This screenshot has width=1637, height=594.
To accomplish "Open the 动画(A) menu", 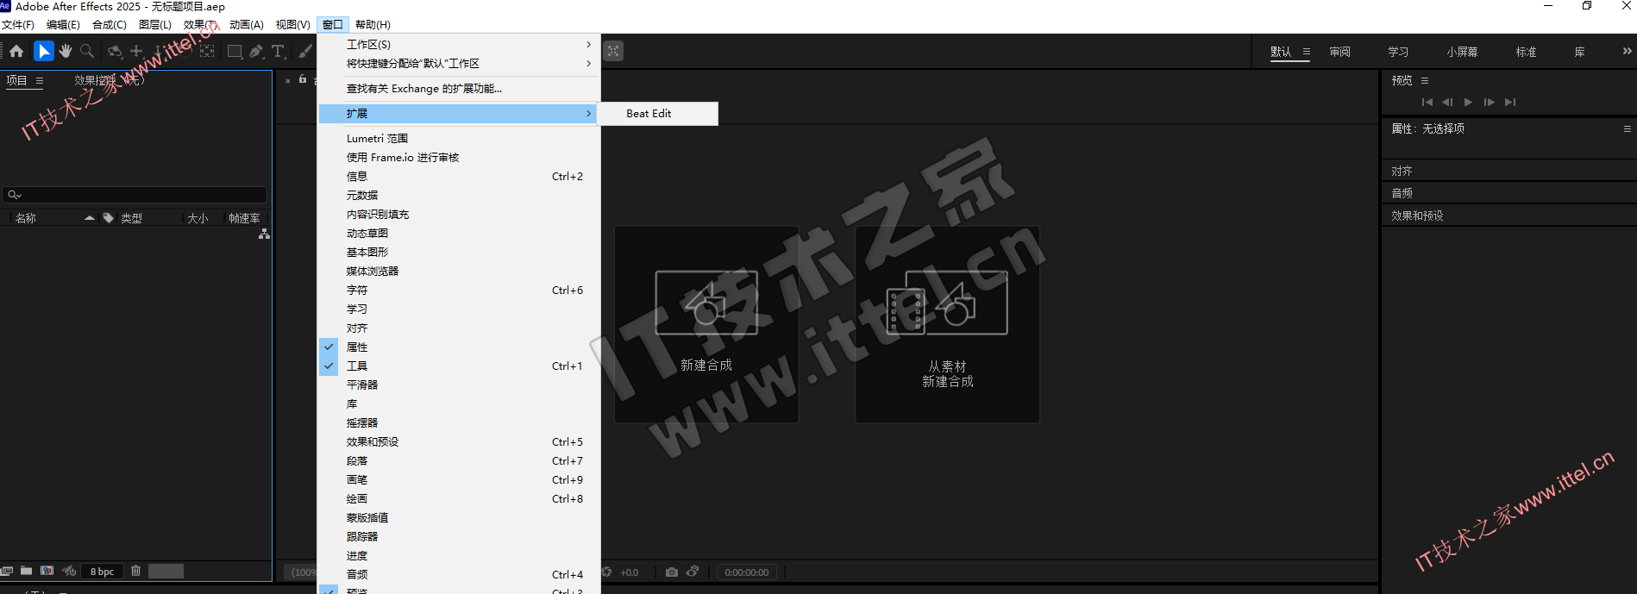I will point(247,25).
